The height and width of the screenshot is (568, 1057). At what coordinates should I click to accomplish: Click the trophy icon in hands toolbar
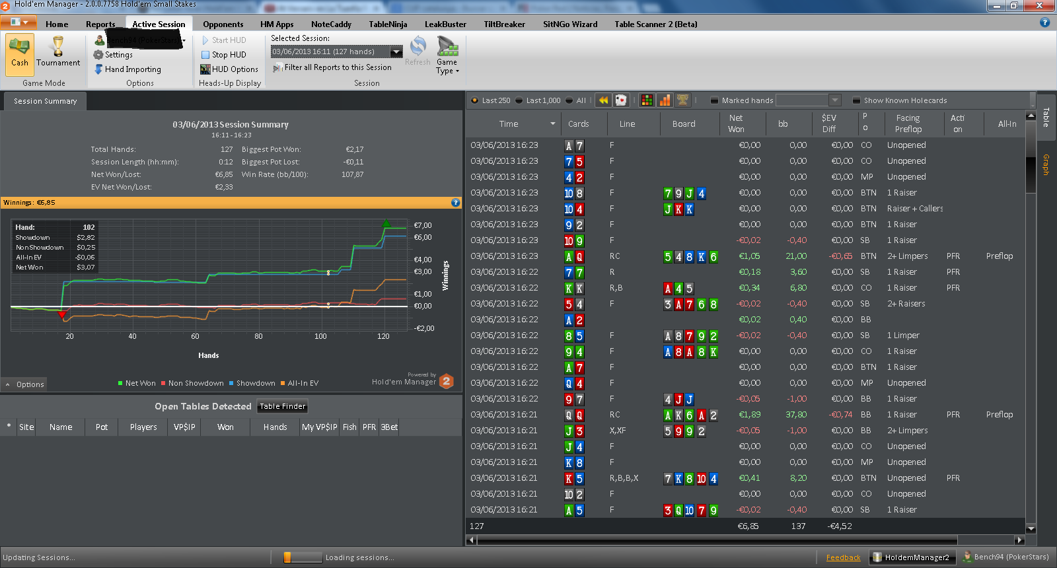[x=682, y=100]
